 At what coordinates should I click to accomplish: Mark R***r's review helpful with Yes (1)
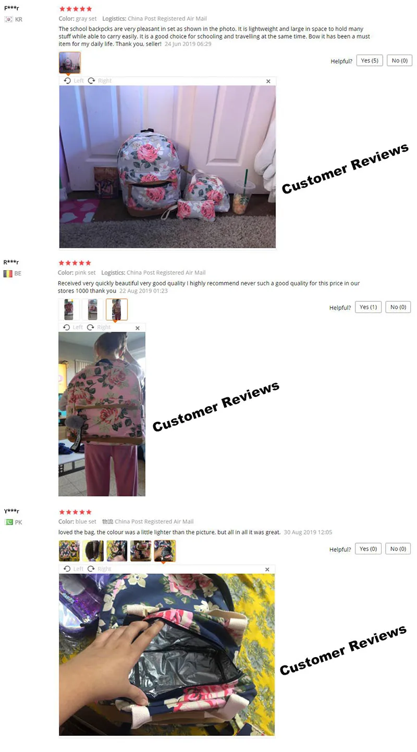(368, 307)
